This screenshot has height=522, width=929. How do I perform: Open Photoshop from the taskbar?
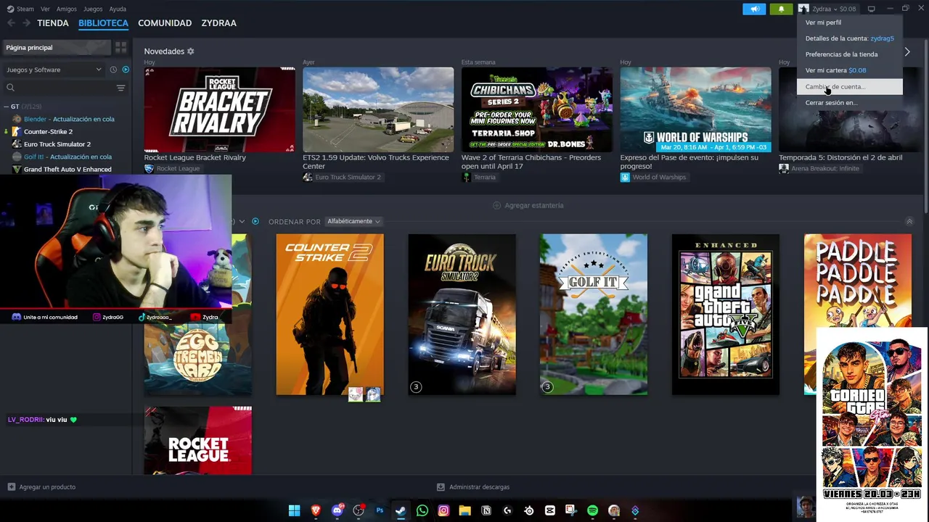[x=380, y=510]
